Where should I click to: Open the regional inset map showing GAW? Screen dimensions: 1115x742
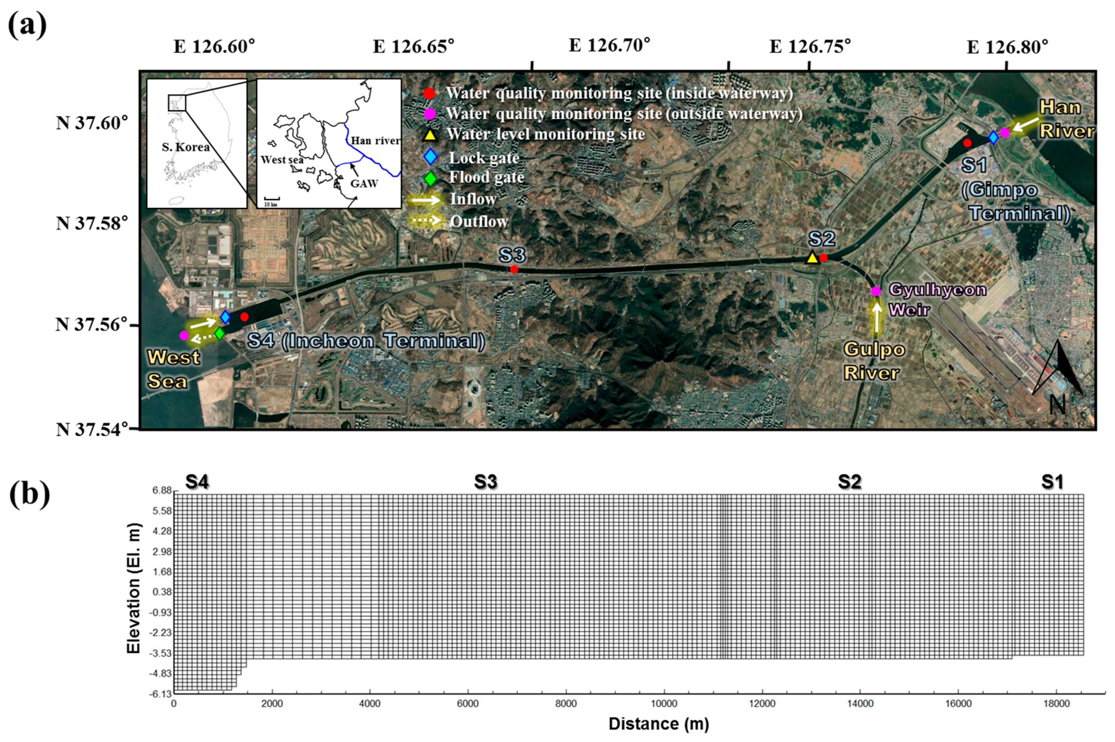pos(329,144)
